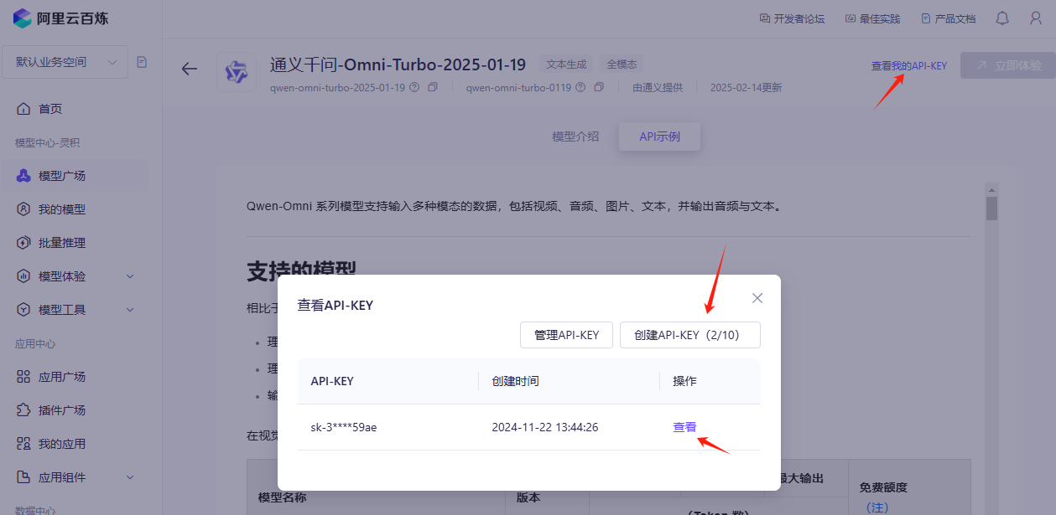
Task: Click the 创建时间 column header
Action: (x=516, y=381)
